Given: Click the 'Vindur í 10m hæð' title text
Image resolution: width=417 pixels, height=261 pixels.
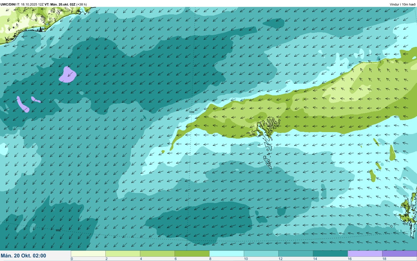Looking at the screenshot, I should pos(403,4).
